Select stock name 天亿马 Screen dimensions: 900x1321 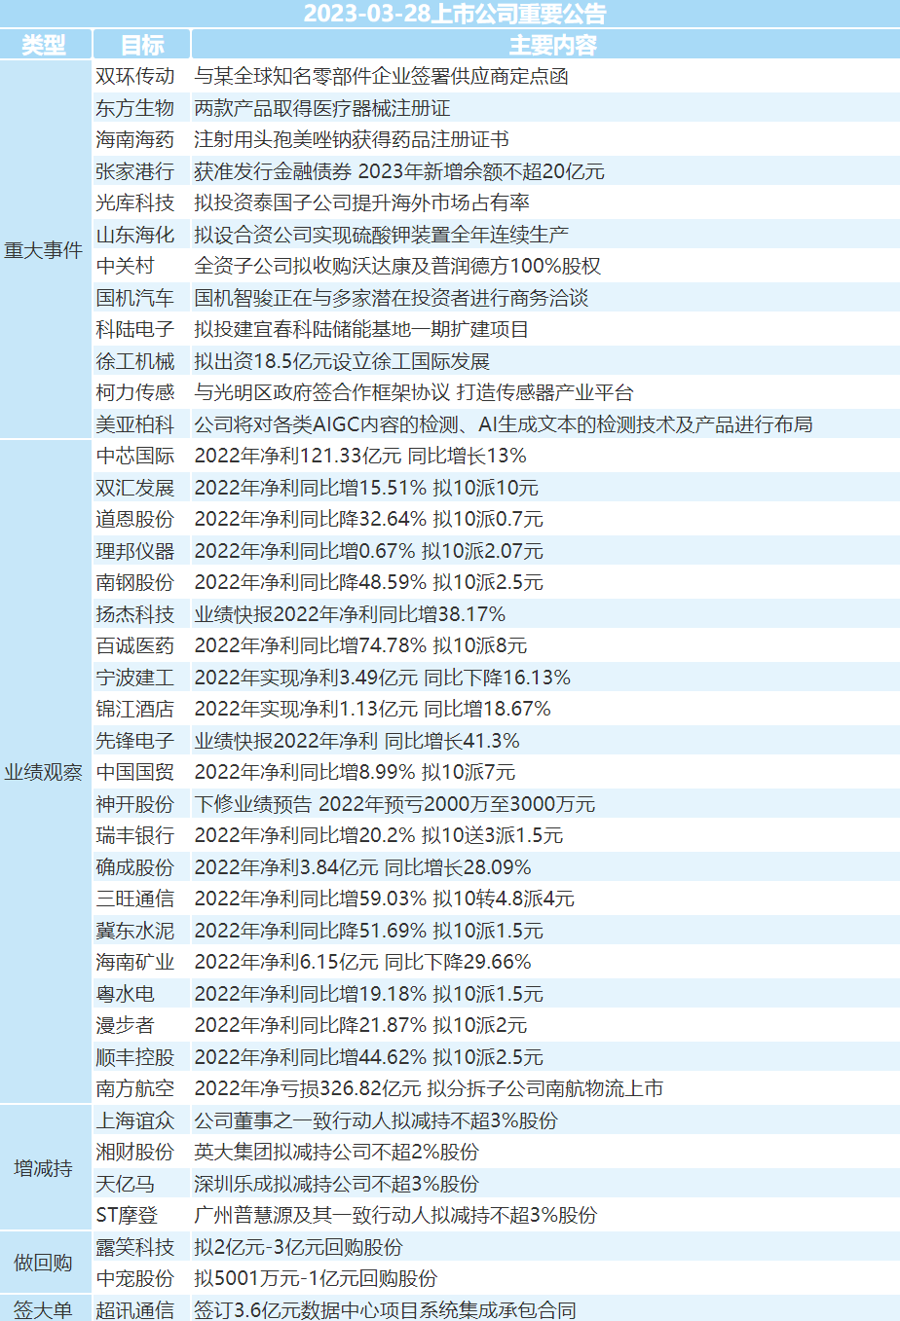[126, 1184]
